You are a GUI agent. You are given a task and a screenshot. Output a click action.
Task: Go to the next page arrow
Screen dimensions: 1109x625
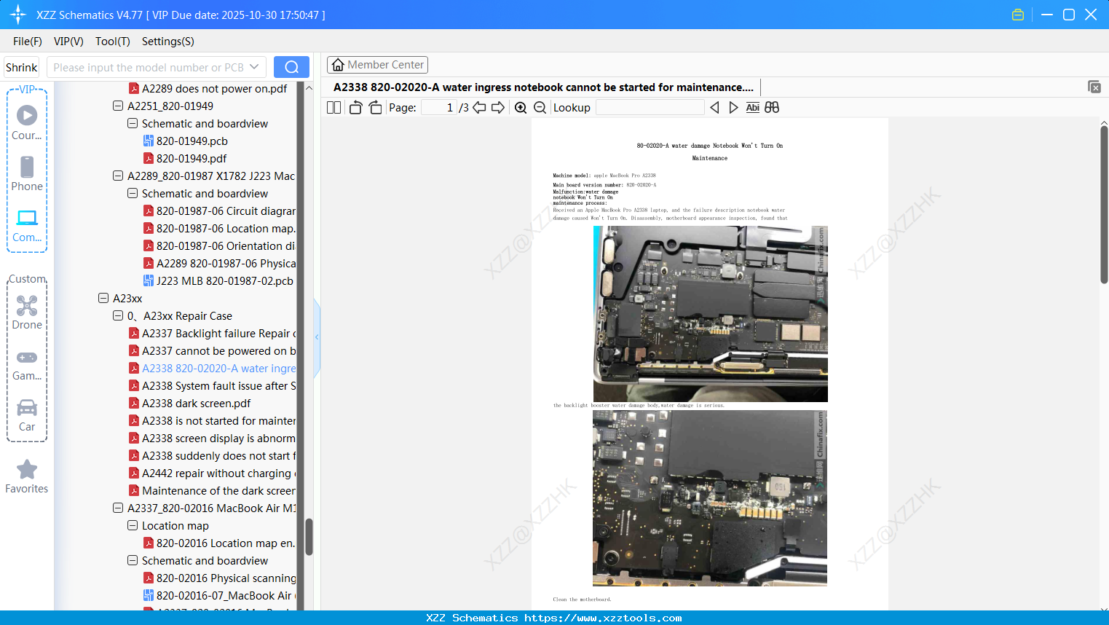[x=498, y=108]
